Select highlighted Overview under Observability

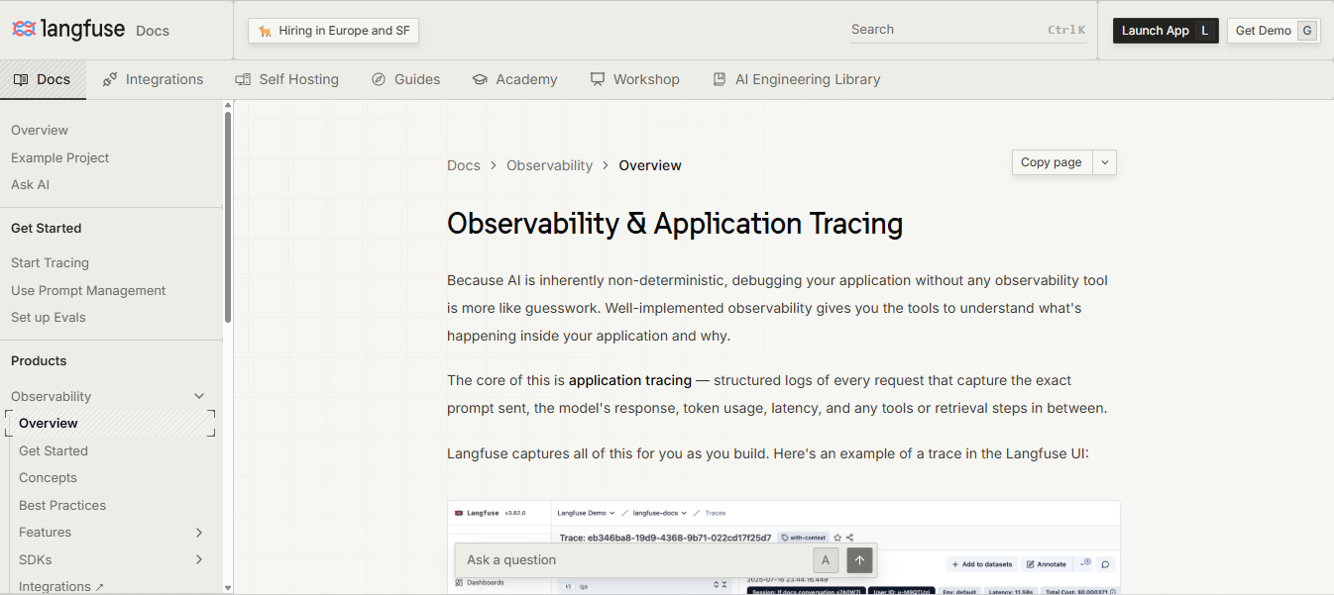[111, 424]
